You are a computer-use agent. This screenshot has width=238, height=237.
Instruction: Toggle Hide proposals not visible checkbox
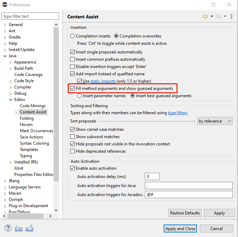(72, 144)
